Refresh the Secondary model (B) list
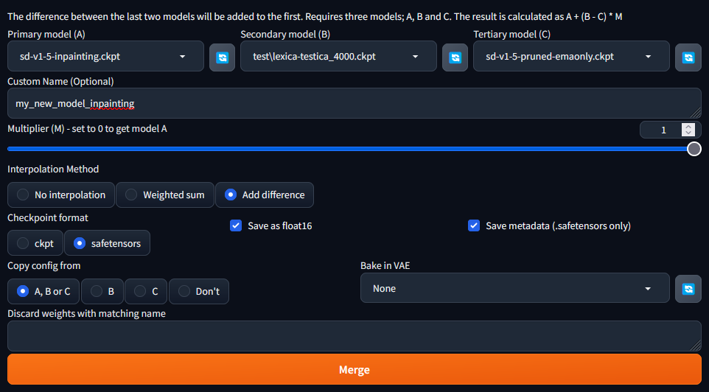 (455, 57)
